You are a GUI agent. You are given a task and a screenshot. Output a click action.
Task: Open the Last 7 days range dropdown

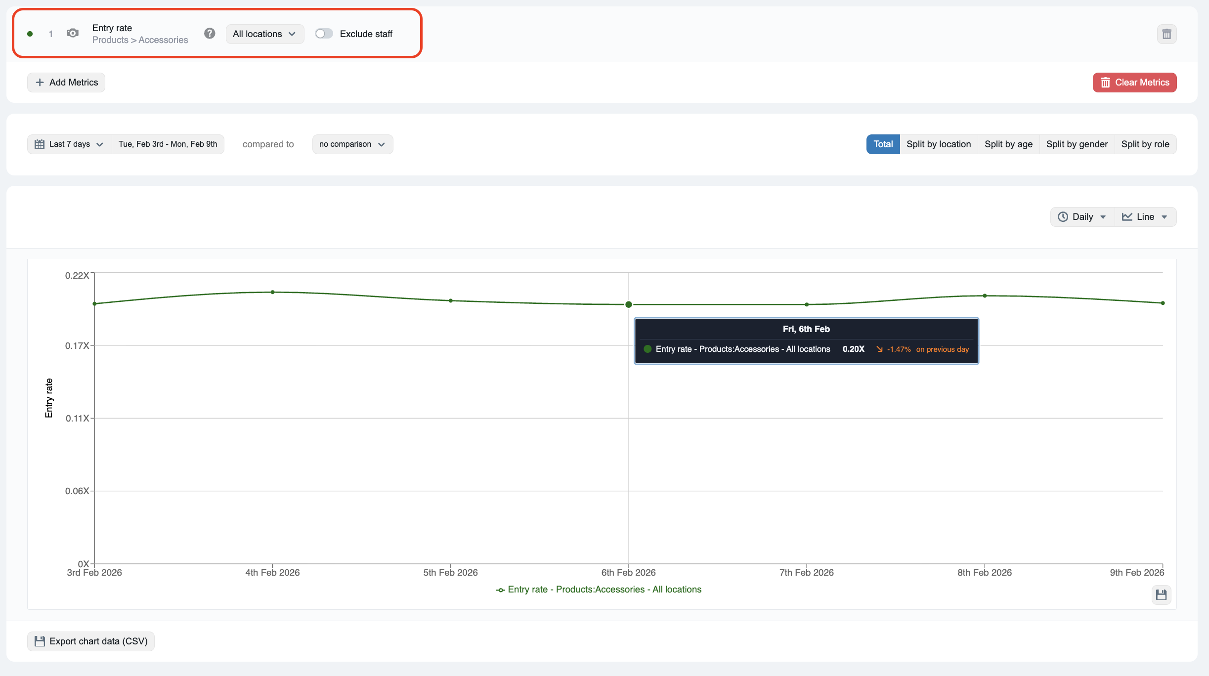tap(70, 144)
